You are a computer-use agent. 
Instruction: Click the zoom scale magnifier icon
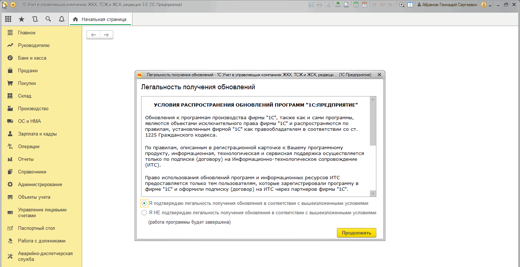point(402,5)
